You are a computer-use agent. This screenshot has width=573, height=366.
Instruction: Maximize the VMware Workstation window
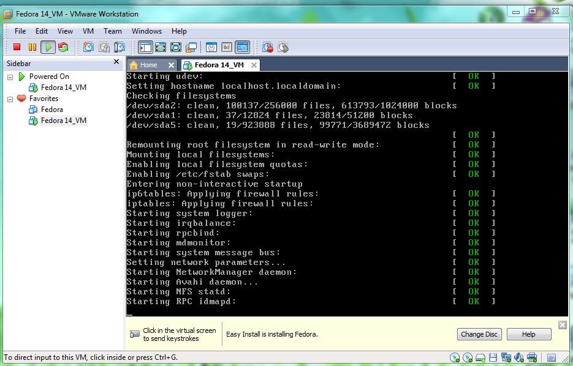click(x=533, y=12)
